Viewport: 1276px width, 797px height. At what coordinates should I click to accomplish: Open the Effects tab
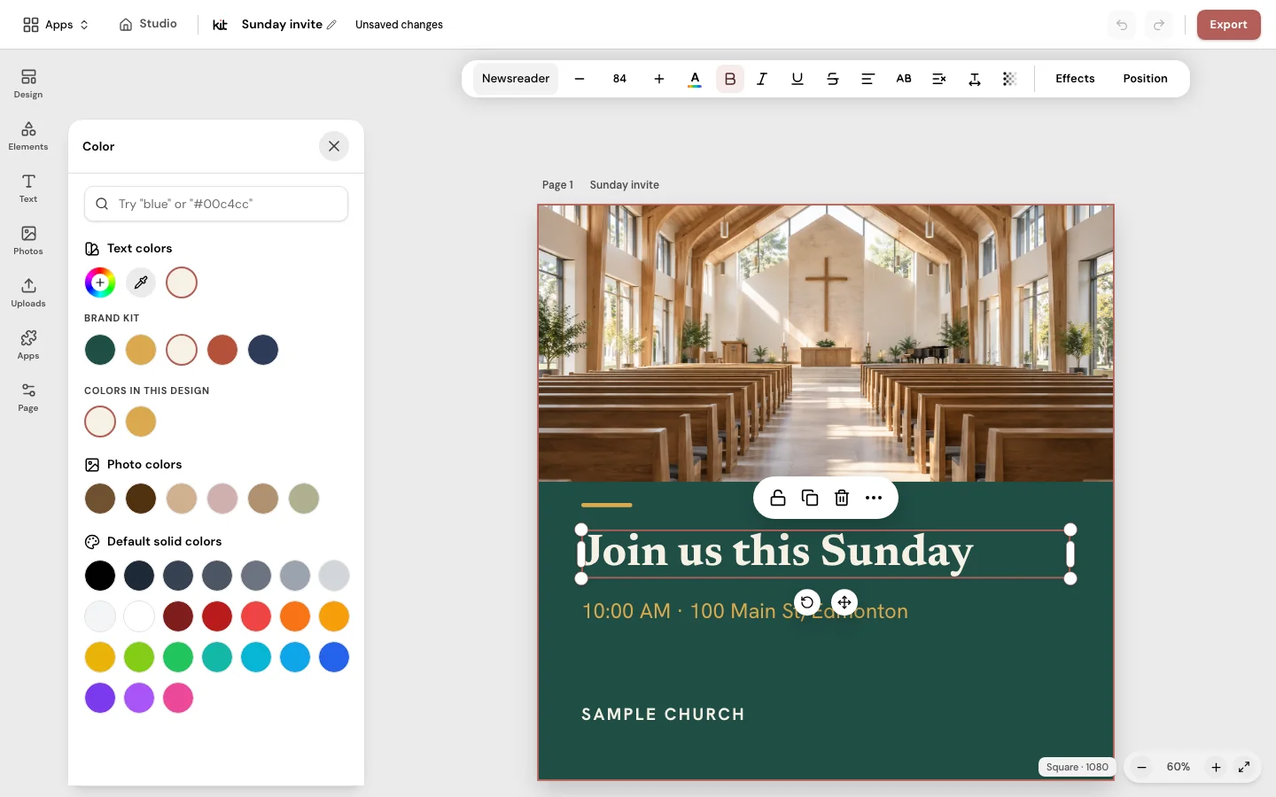tap(1075, 79)
